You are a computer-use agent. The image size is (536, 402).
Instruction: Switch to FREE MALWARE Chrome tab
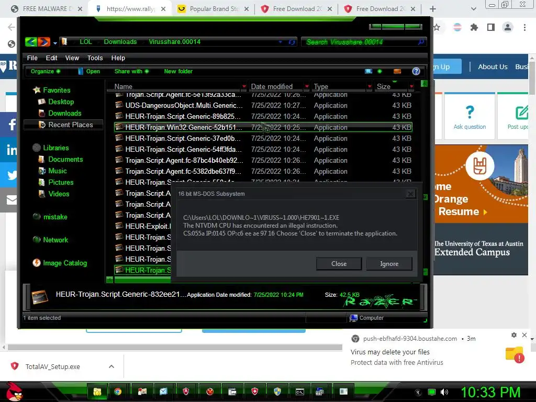47,9
